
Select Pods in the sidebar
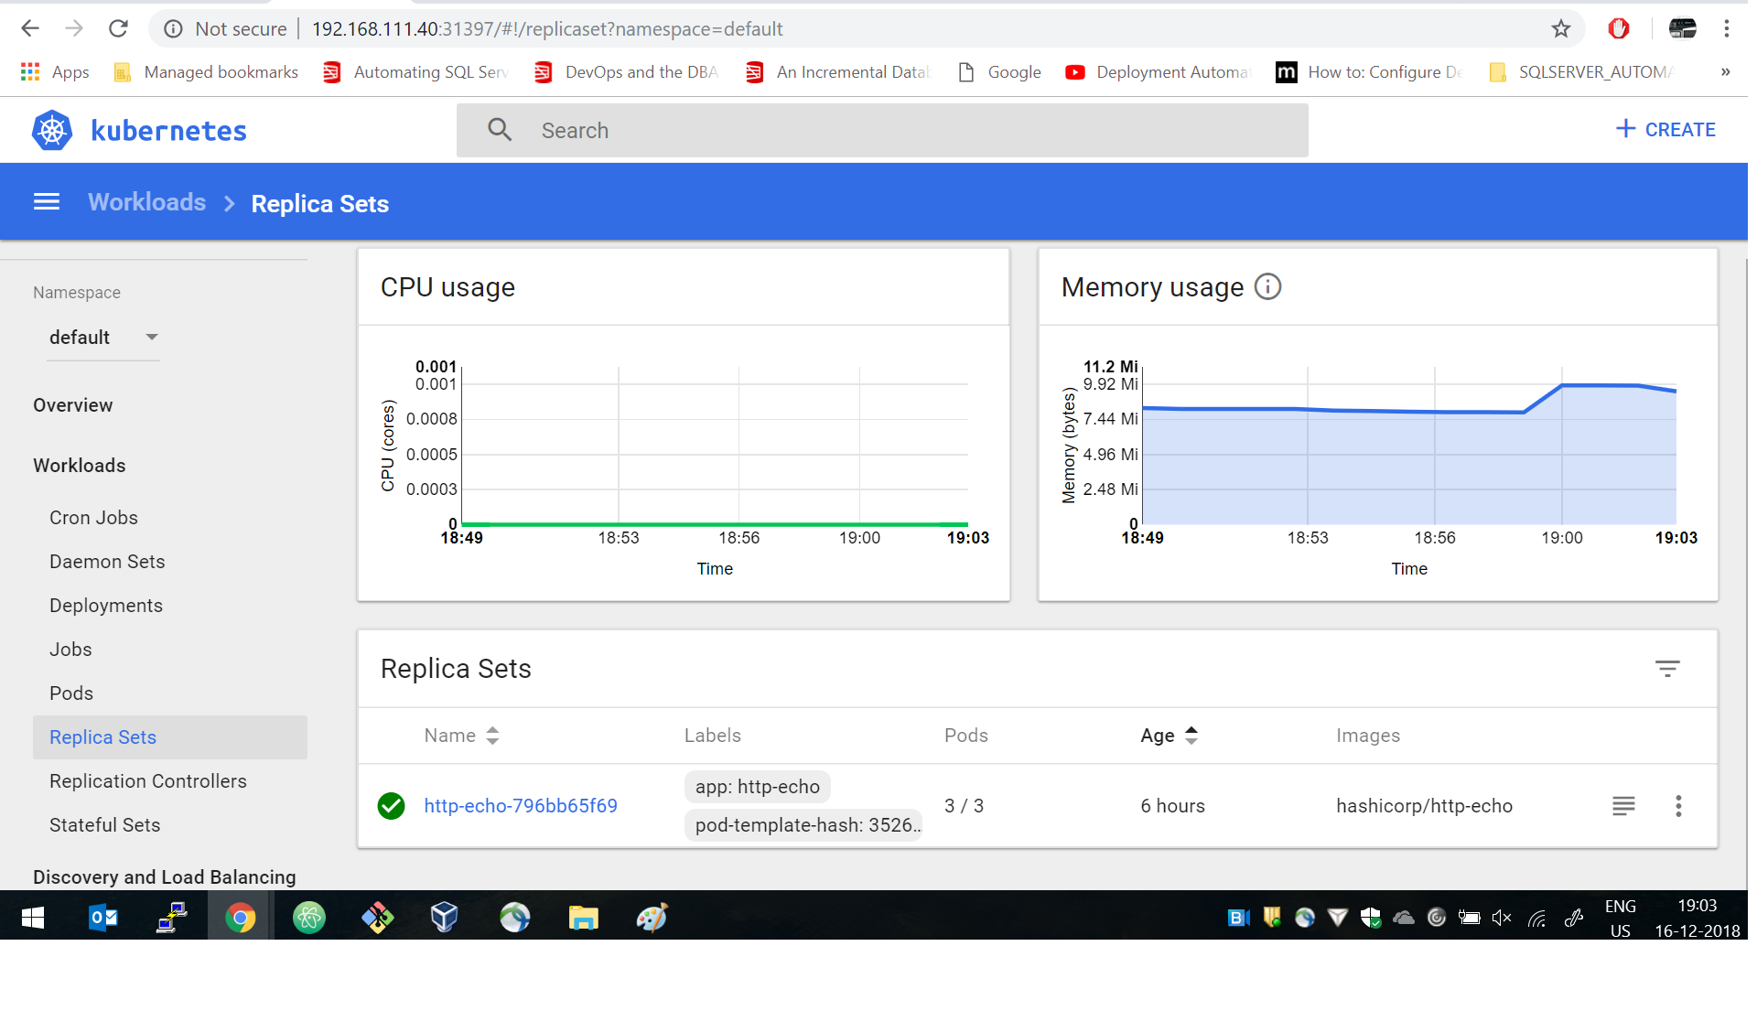(x=71, y=693)
